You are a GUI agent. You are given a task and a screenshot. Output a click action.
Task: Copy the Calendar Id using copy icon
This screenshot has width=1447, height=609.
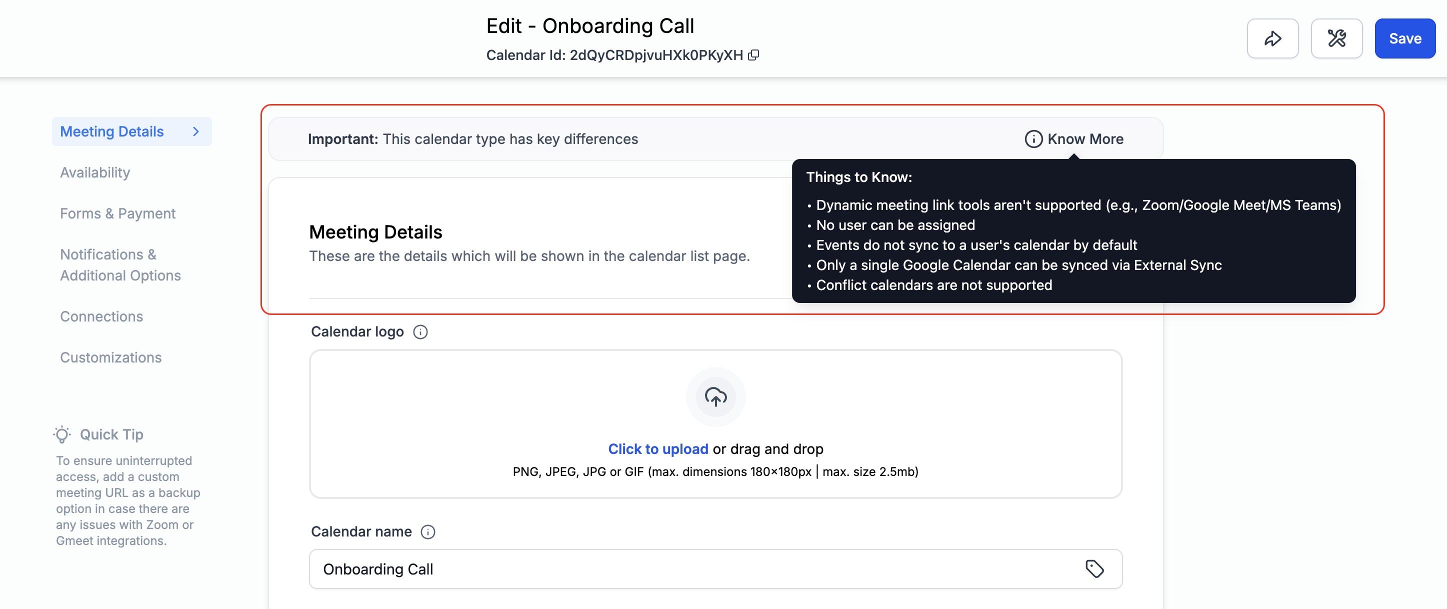pyautogui.click(x=754, y=55)
